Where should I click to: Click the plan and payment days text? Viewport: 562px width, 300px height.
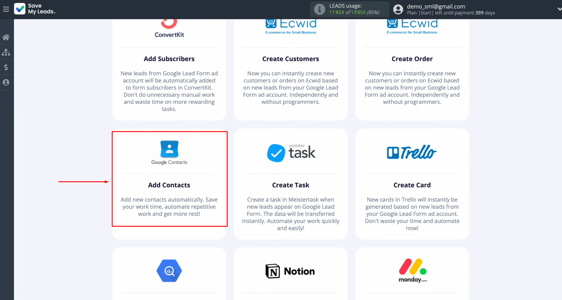tap(451, 13)
